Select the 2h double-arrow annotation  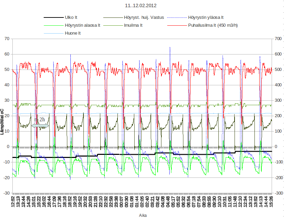point(40,126)
